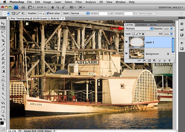Open the Adjustments panel icon

point(182,43)
